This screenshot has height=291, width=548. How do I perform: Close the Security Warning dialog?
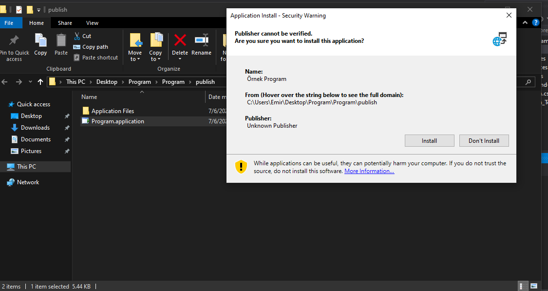point(509,16)
